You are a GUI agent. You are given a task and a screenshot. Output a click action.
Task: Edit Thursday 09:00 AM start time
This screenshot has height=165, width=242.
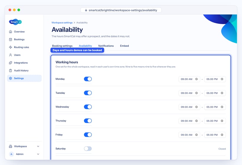189,121
